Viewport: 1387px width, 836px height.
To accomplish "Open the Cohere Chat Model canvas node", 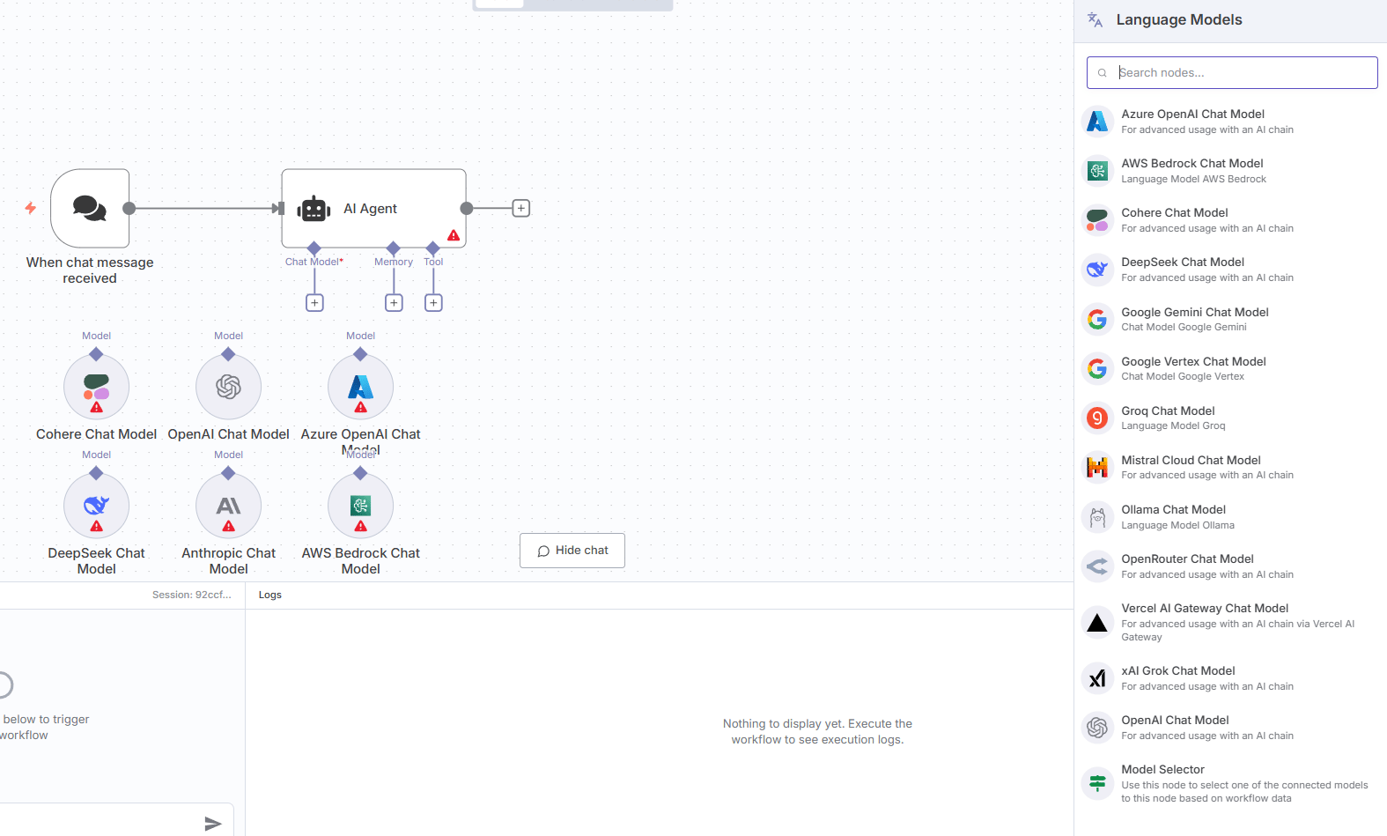I will tap(96, 387).
